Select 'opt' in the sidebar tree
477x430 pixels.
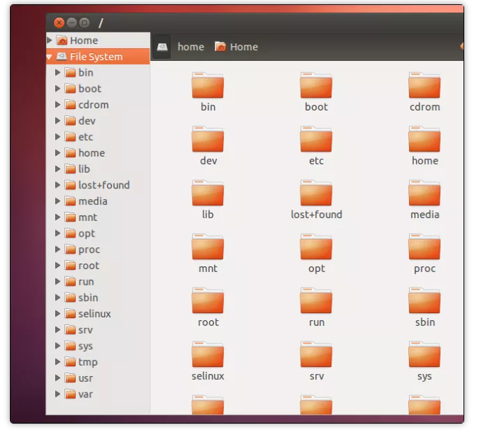click(86, 234)
